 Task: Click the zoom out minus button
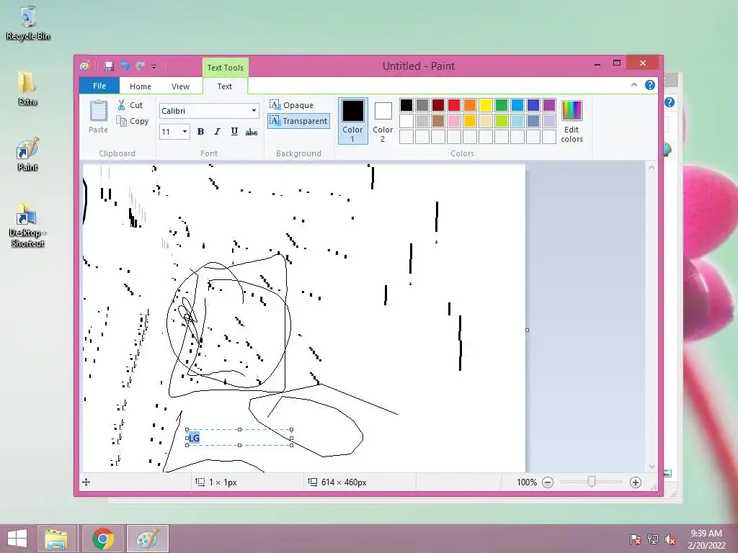coord(548,482)
